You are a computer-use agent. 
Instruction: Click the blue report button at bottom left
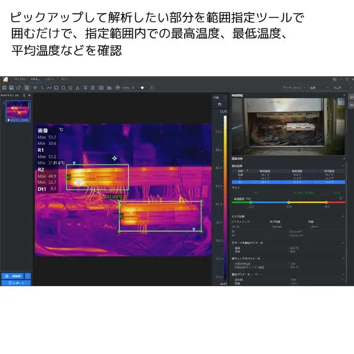(x=15, y=283)
